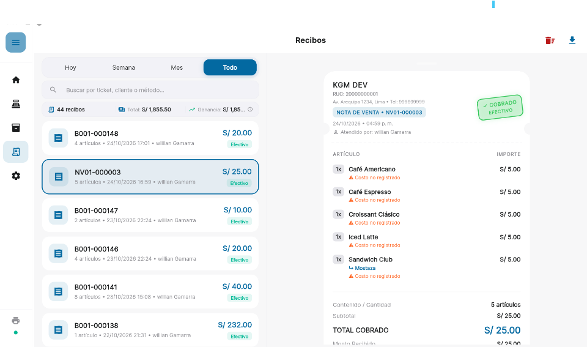Click the info icon next to Ganancia
Screen dimensions: 587x347
point(250,110)
